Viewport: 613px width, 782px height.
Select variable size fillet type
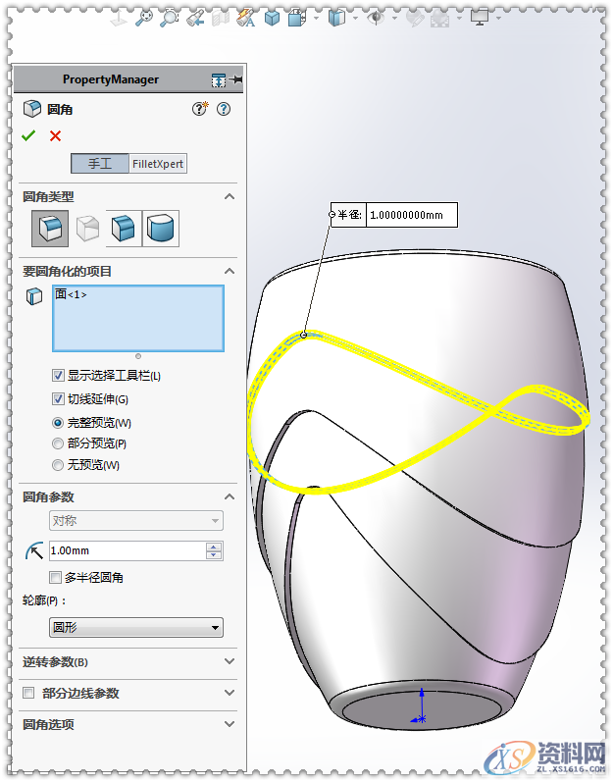(x=87, y=229)
